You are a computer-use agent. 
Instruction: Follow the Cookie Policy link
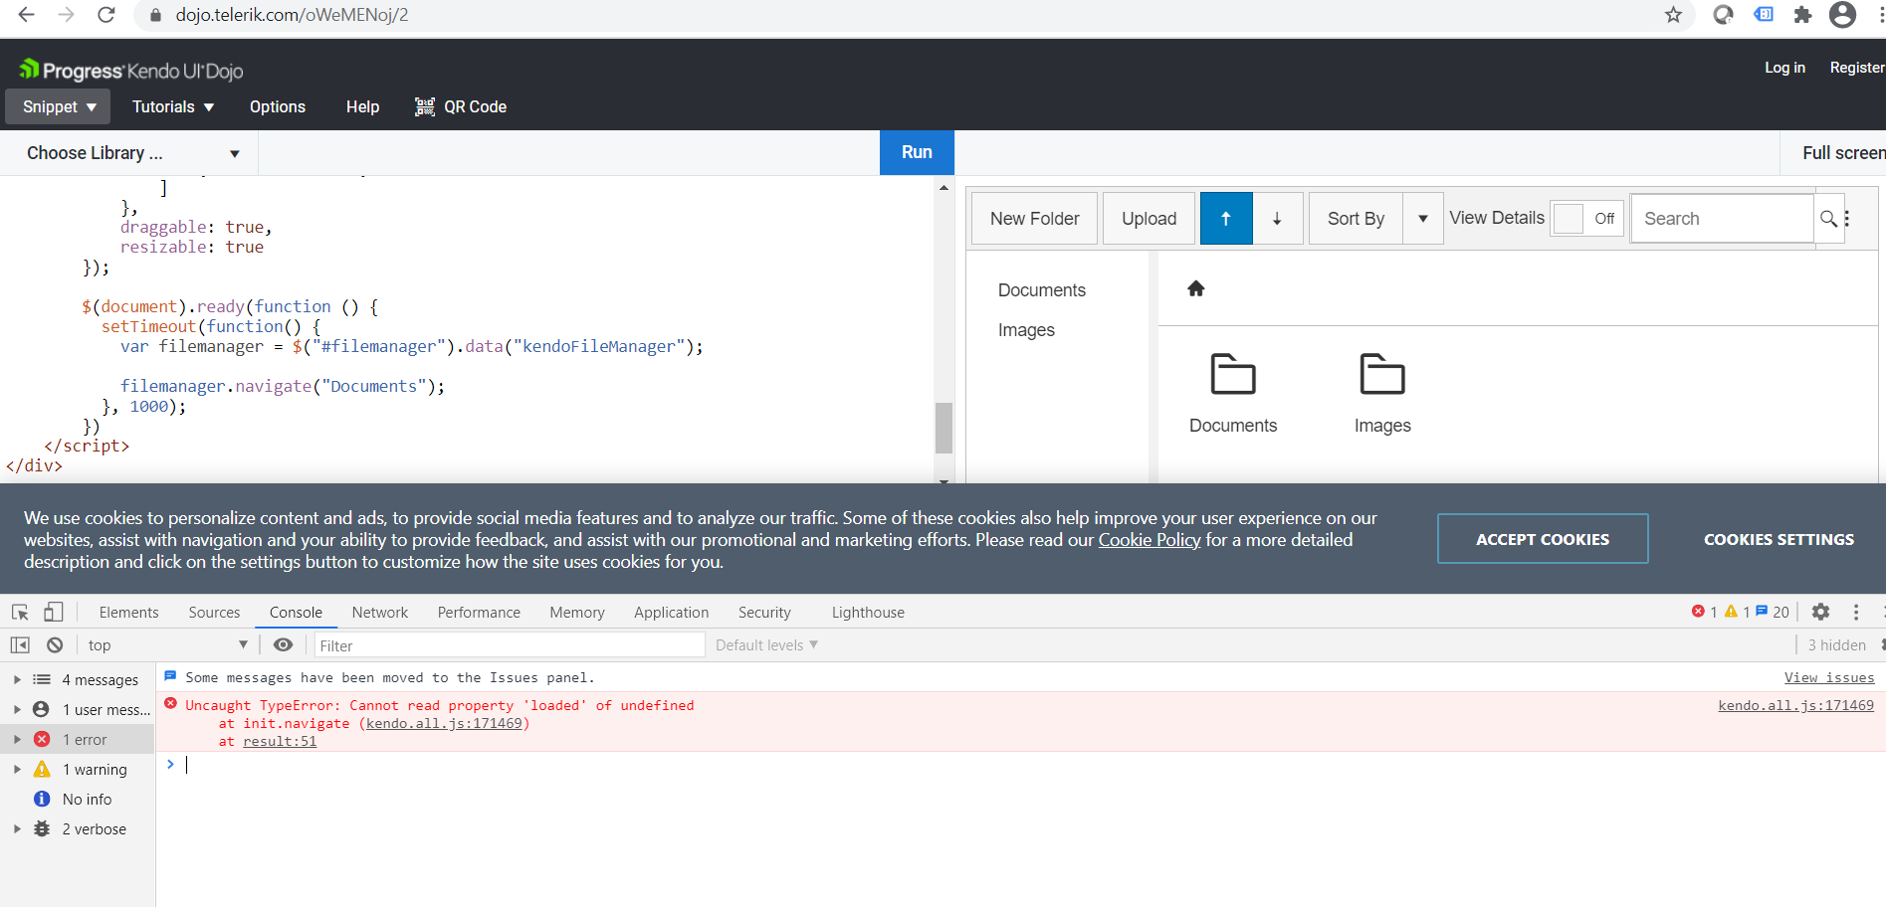pos(1150,540)
